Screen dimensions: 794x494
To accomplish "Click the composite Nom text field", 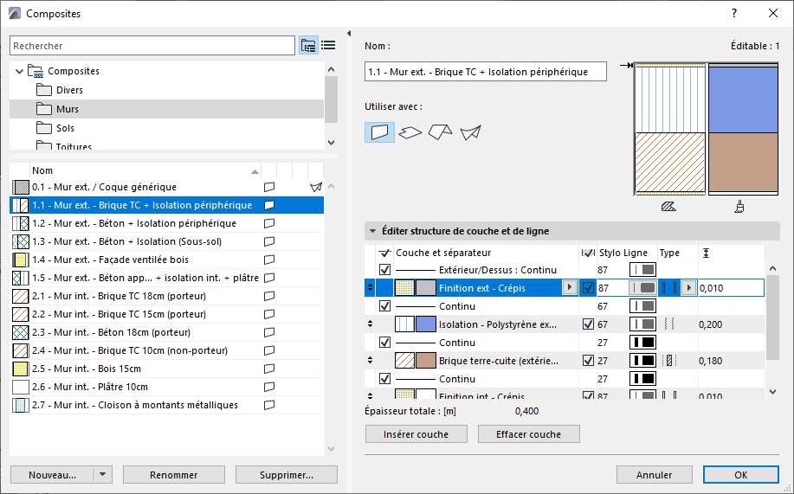I will 486,72.
